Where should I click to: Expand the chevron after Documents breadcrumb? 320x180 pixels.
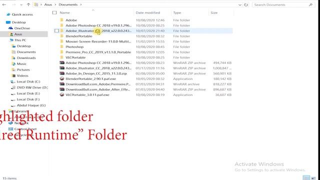81,4
